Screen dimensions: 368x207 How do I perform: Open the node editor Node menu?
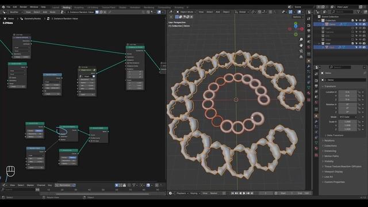click(52, 12)
